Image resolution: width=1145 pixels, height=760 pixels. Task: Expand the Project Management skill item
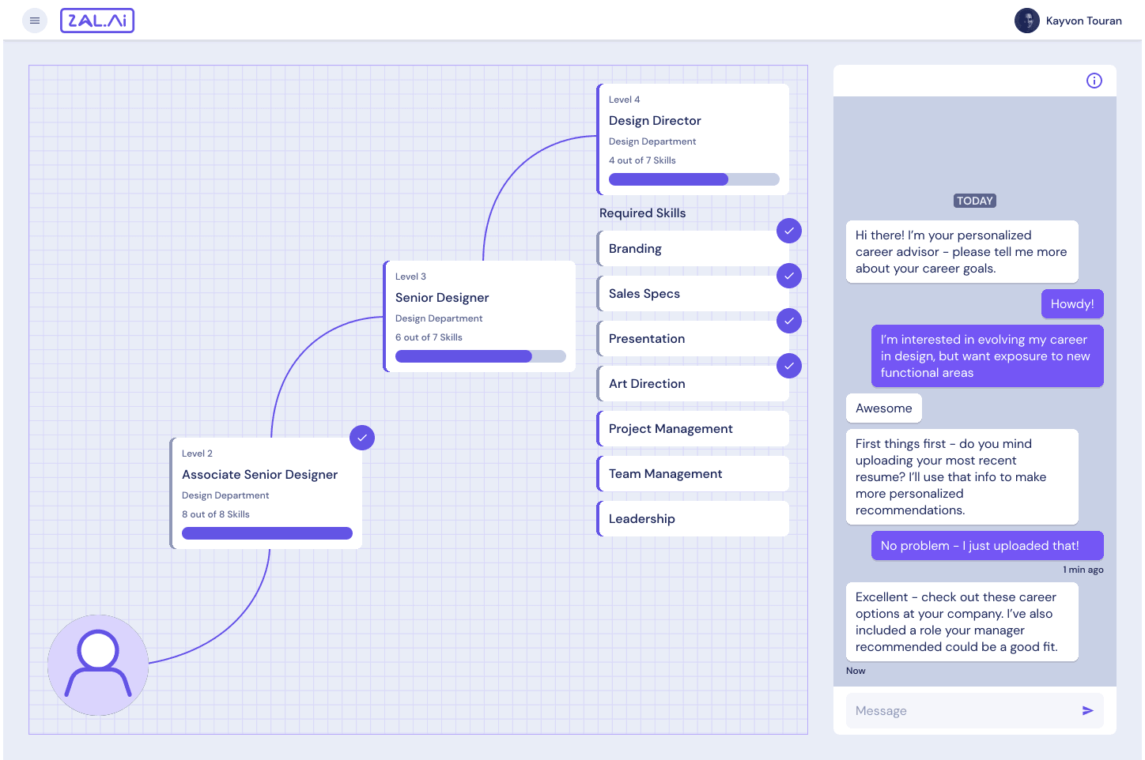(x=692, y=428)
